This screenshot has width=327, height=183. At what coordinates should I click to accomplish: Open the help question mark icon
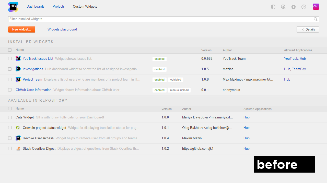(304, 7)
